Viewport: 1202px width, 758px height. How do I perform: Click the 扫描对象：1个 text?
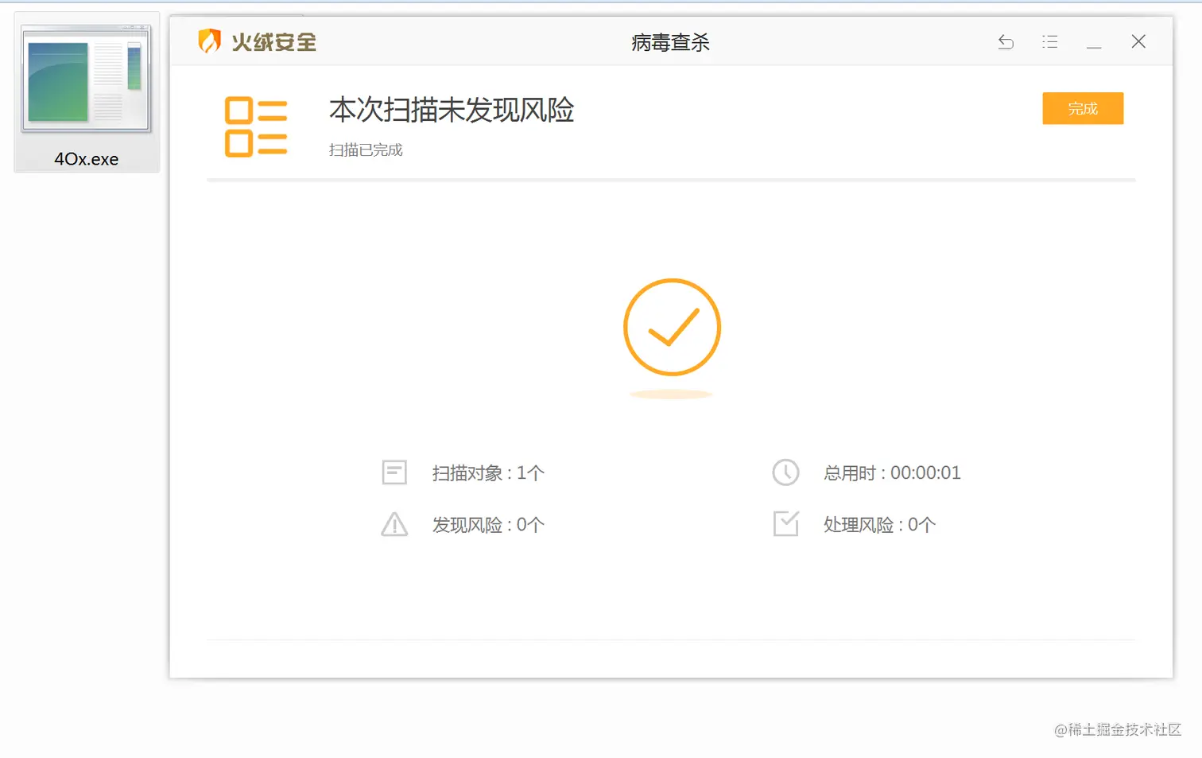pos(488,473)
